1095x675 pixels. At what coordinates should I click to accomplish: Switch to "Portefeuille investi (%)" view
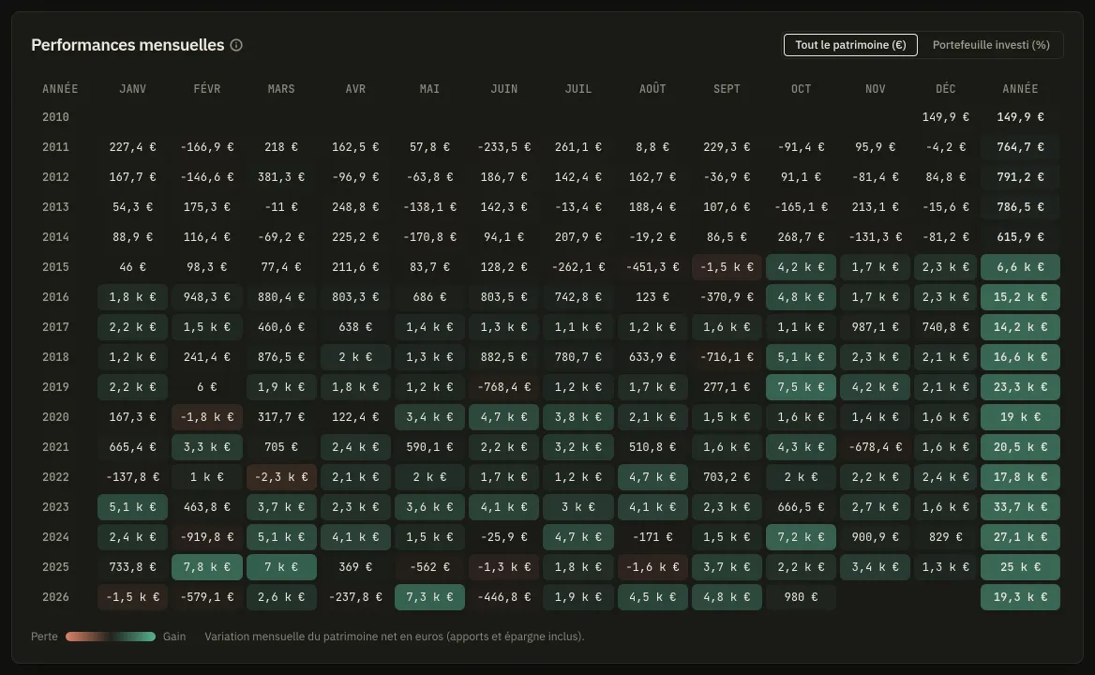(991, 45)
